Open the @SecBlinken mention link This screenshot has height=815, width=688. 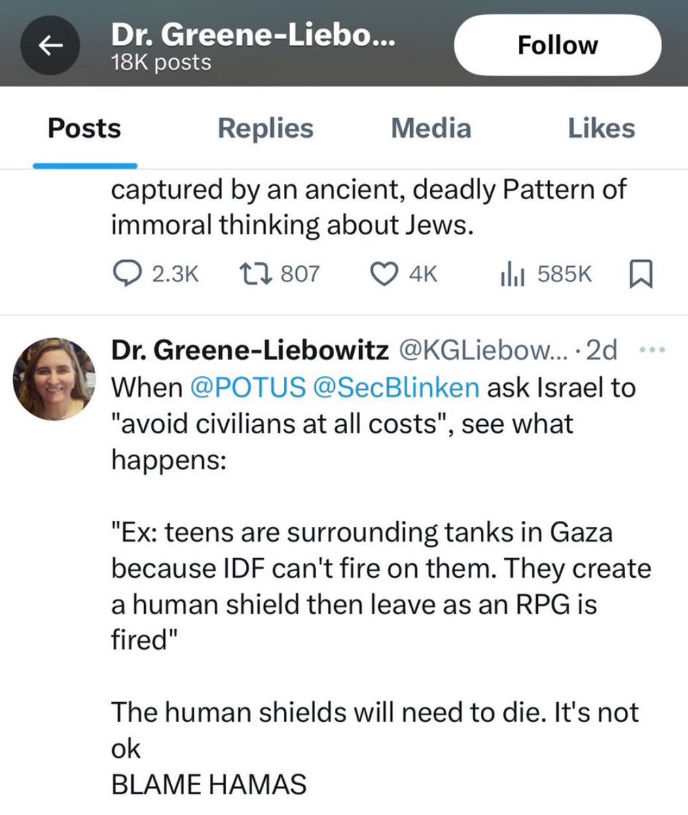(396, 387)
